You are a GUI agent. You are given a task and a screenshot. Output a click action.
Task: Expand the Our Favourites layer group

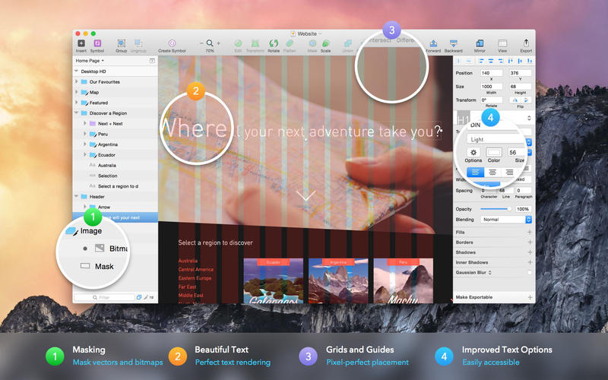coord(77,82)
